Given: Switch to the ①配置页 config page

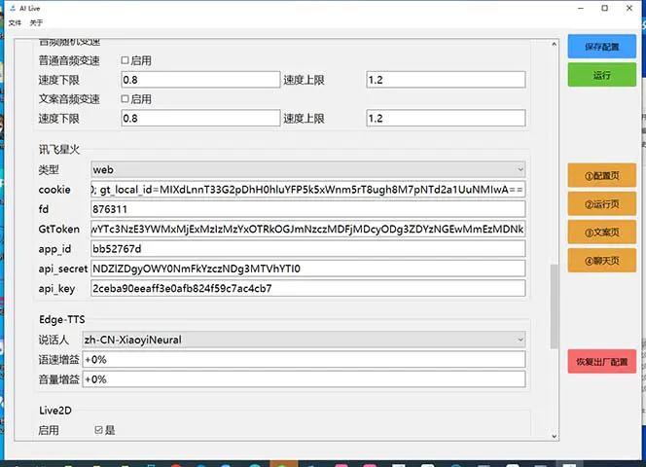Looking at the screenshot, I should point(601,176).
